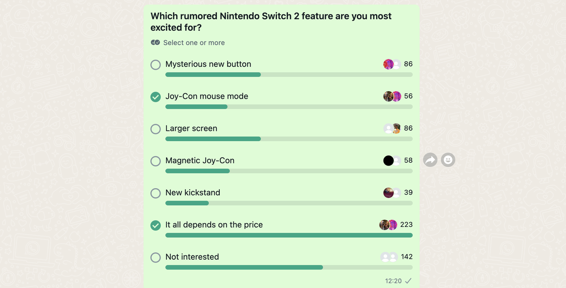Click the forward arrow beside the poll
The width and height of the screenshot is (566, 288).
pyautogui.click(x=430, y=160)
